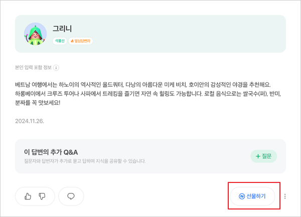Select the 식물신 badge

click(60, 41)
